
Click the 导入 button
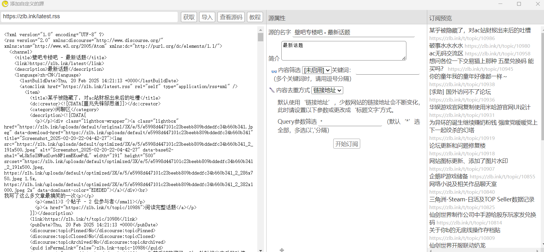pyautogui.click(x=207, y=17)
